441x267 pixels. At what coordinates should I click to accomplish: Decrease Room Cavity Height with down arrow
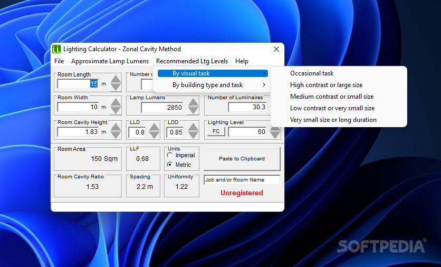point(116,135)
